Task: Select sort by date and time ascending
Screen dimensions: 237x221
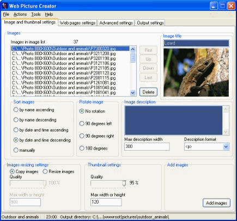Action: pos(41,130)
